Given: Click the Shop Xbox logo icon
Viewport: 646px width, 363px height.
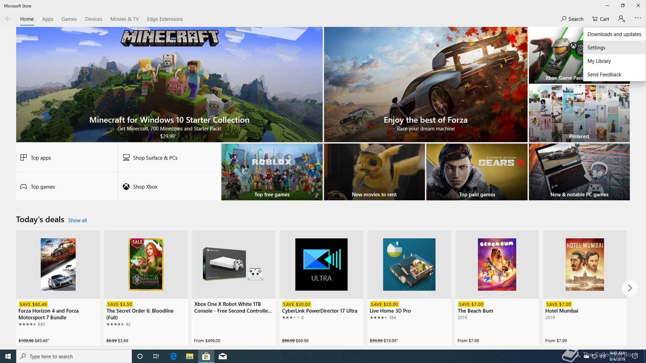Looking at the screenshot, I should pyautogui.click(x=126, y=187).
